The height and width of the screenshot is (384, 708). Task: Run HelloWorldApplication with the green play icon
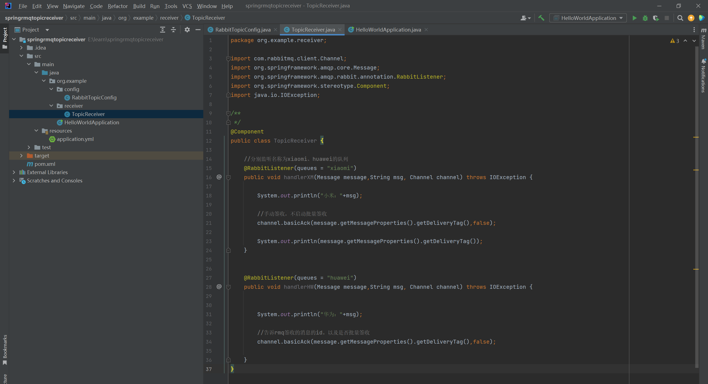634,18
